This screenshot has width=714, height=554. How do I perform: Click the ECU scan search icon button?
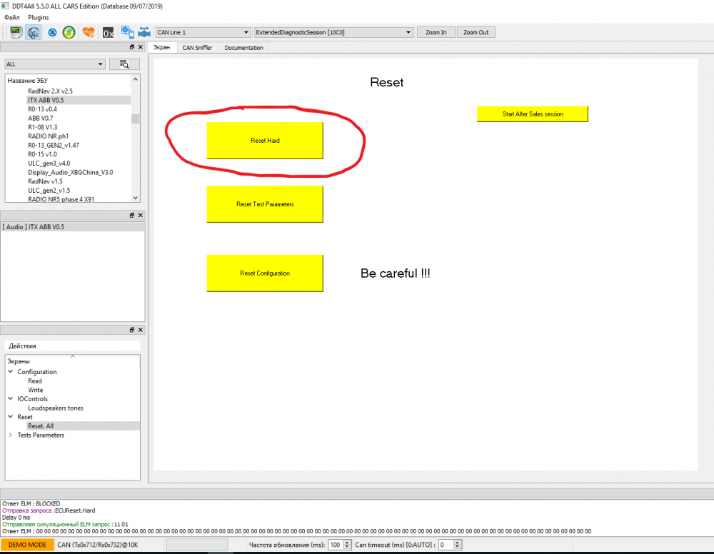point(124,64)
